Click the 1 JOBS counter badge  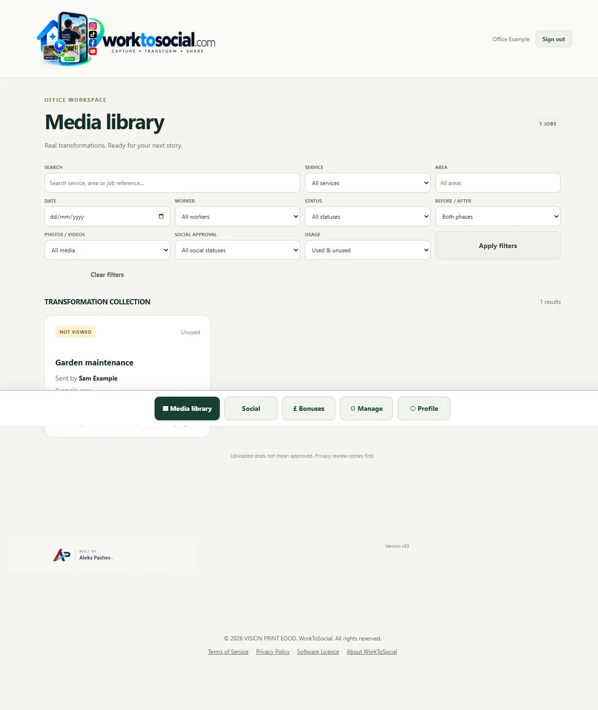tap(548, 124)
